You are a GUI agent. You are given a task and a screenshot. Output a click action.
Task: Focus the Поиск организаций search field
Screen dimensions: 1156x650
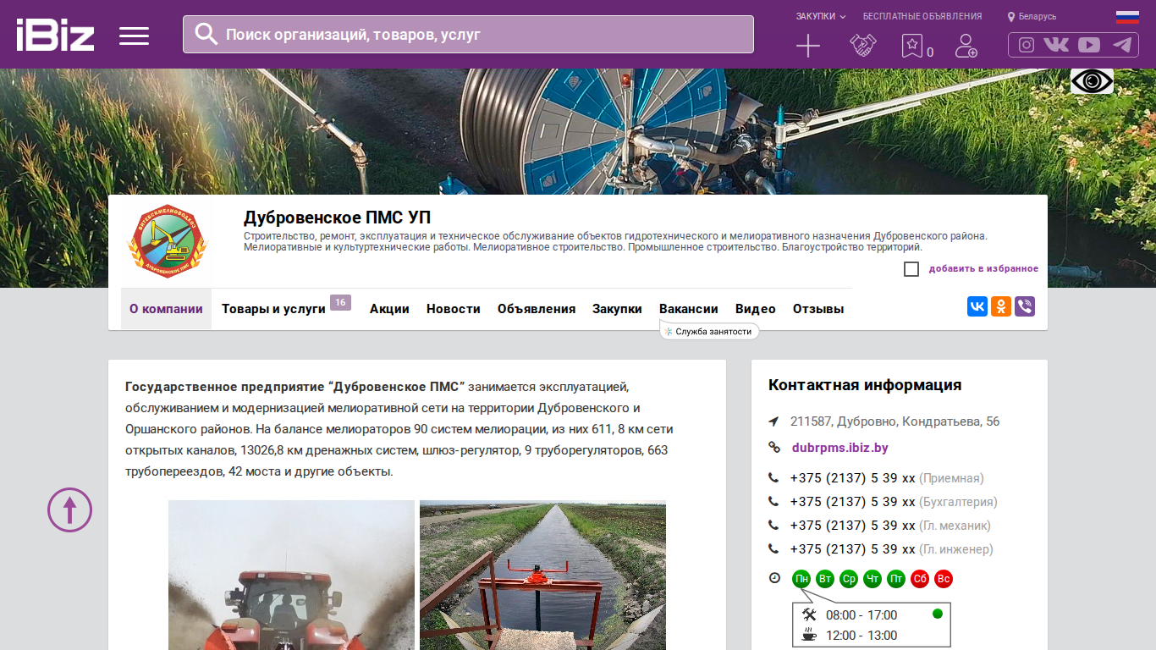tap(468, 35)
